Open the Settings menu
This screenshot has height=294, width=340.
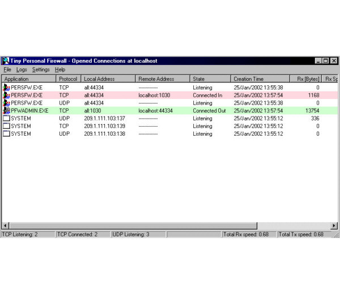41,70
